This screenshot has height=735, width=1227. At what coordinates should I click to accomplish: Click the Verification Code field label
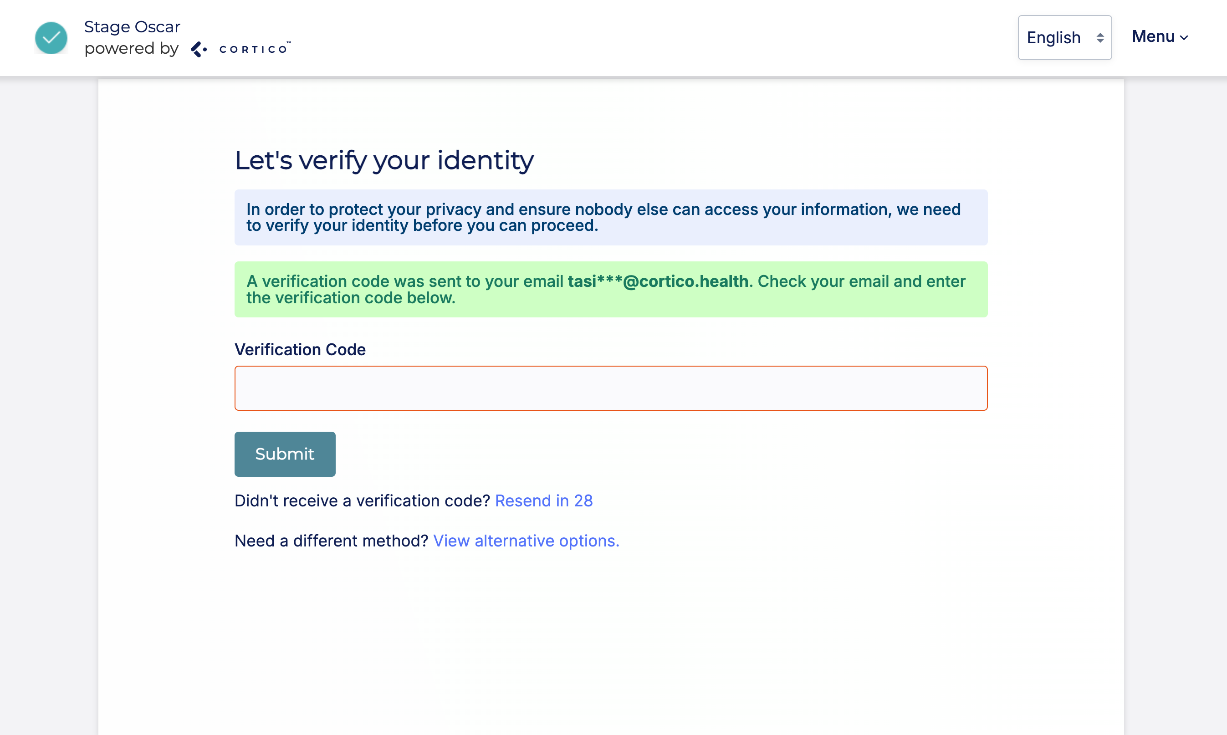click(x=300, y=350)
